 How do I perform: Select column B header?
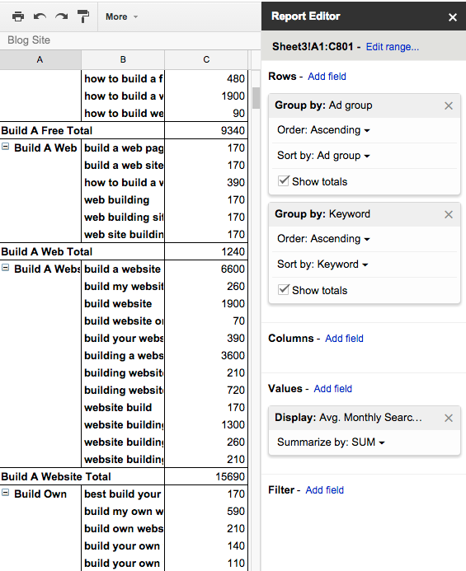pyautogui.click(x=123, y=59)
